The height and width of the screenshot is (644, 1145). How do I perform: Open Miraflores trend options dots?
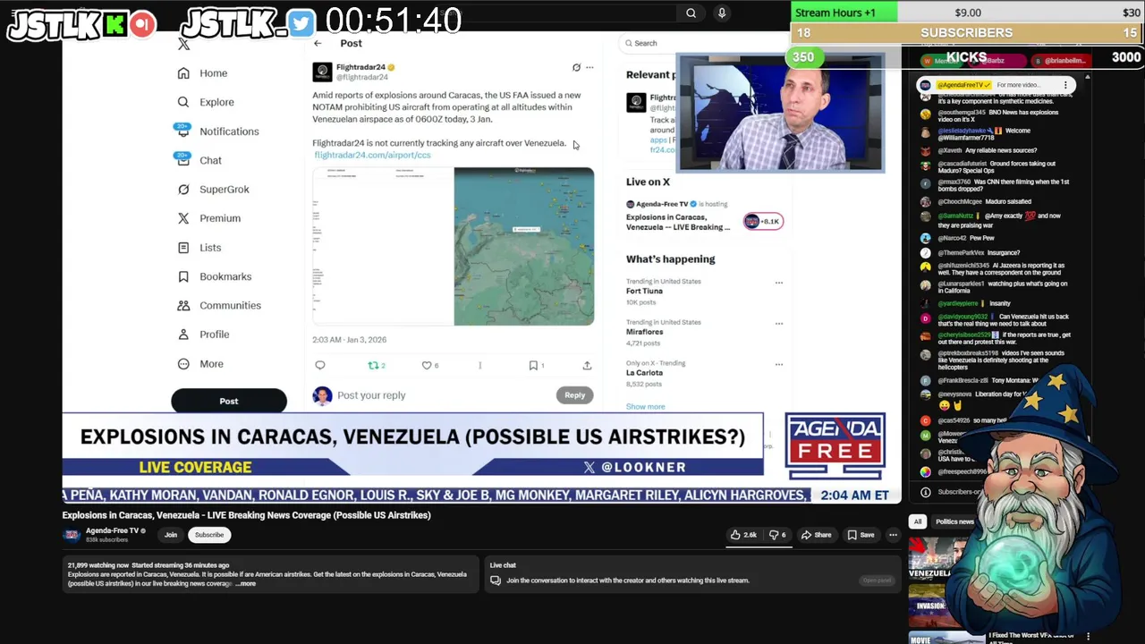pyautogui.click(x=778, y=324)
